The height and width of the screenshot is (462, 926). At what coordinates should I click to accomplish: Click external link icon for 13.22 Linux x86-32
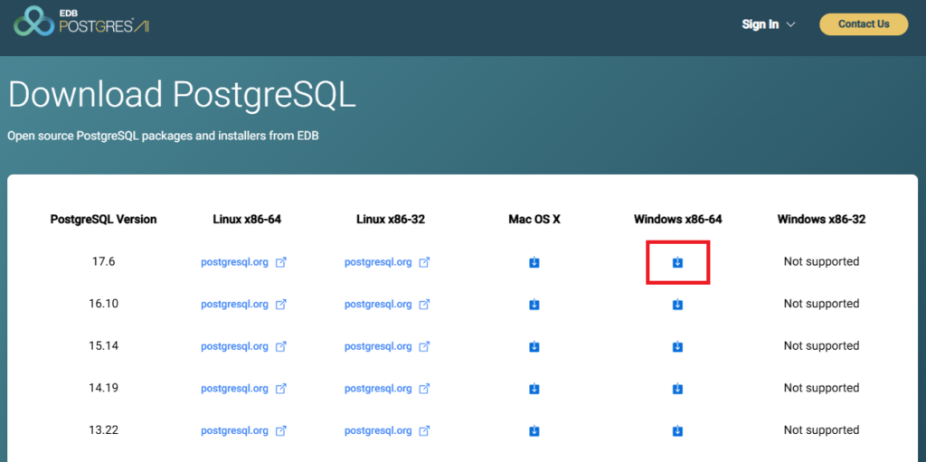(424, 430)
